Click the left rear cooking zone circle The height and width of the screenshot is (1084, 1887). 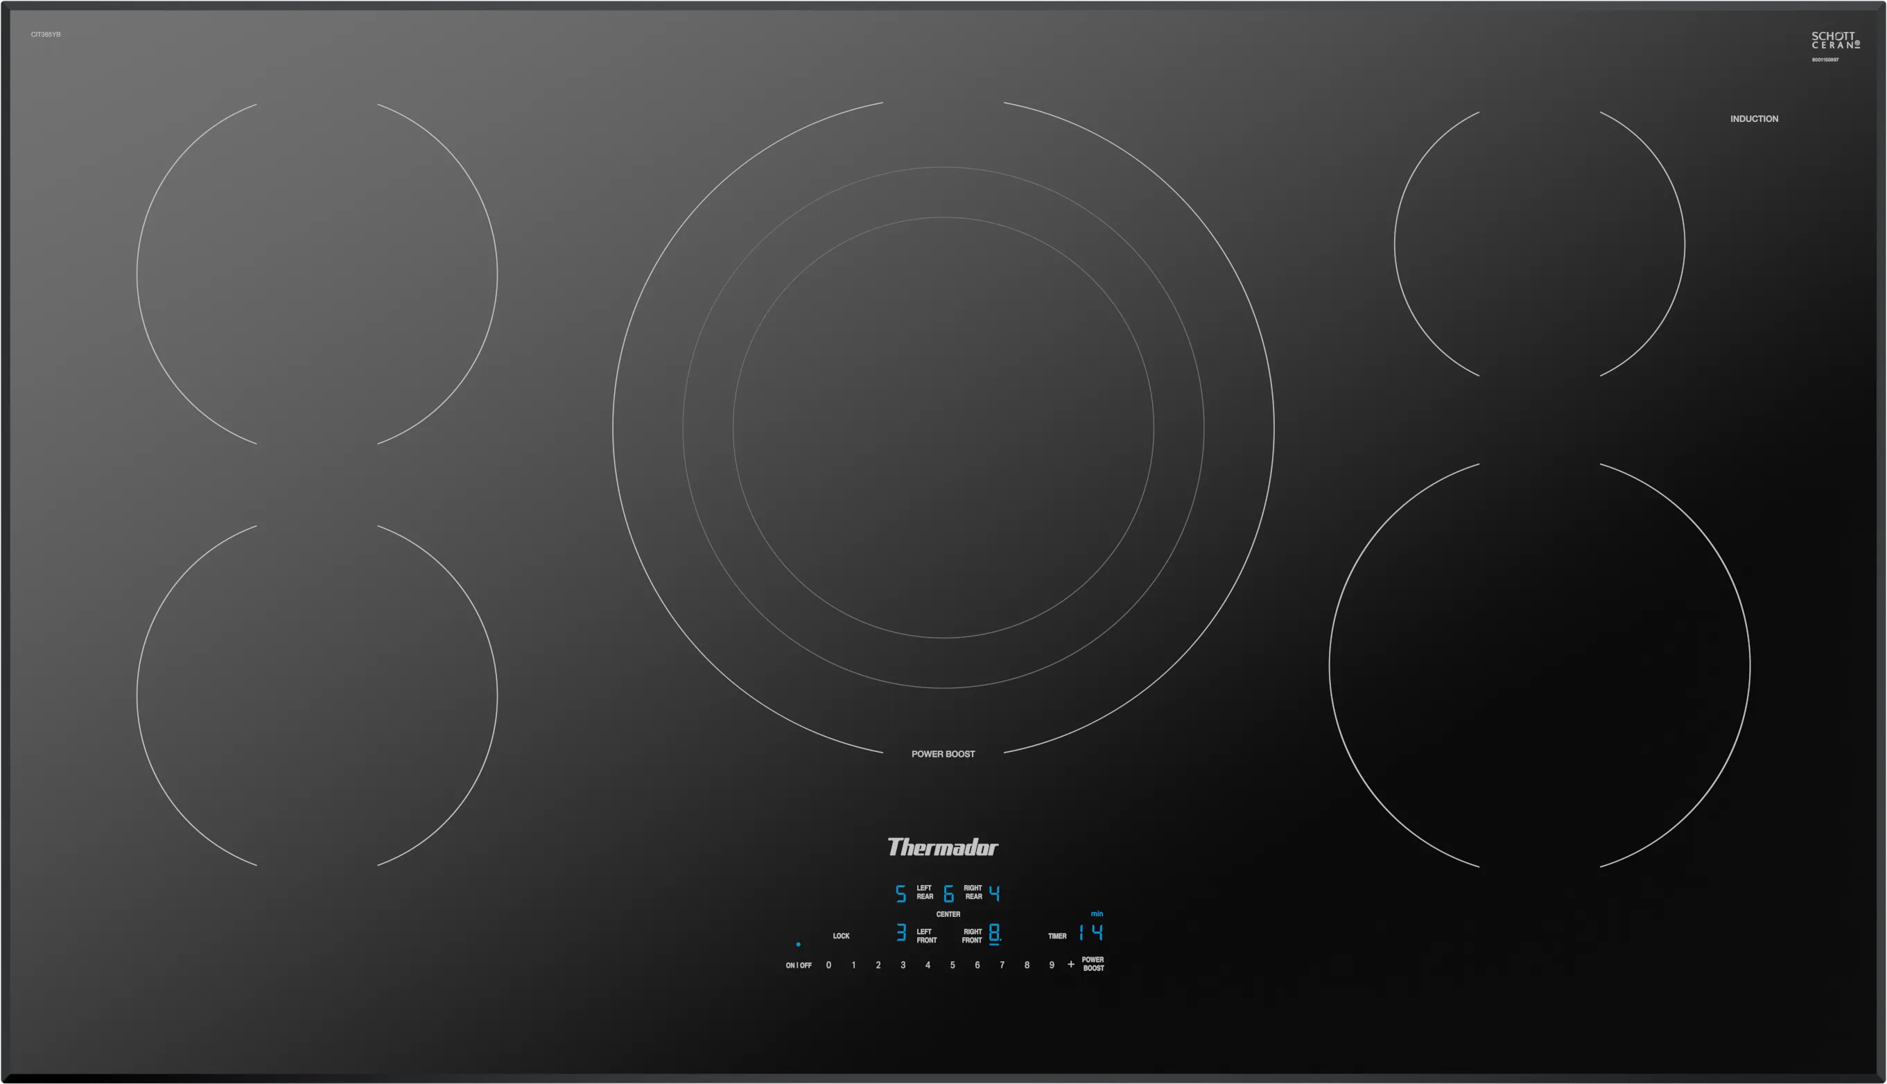pyautogui.click(x=318, y=274)
